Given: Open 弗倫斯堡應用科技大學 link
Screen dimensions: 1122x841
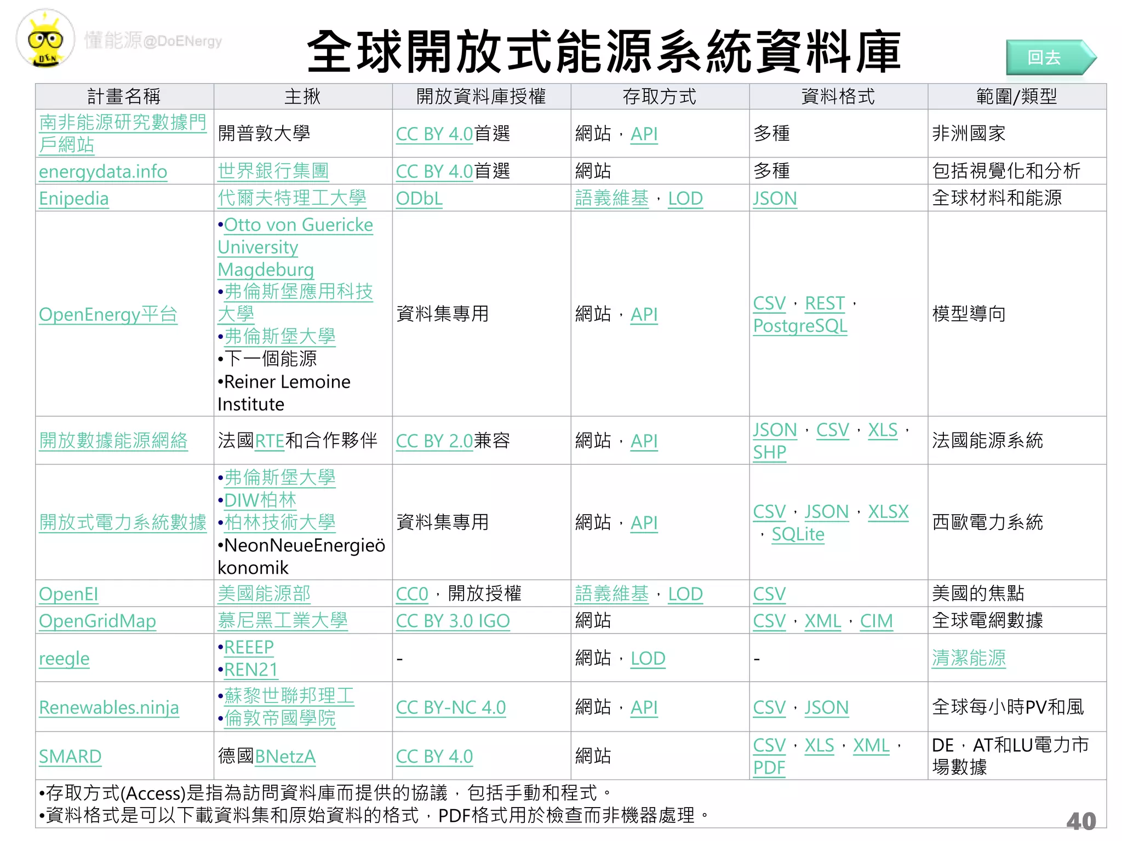Looking at the screenshot, I should tap(295, 303).
